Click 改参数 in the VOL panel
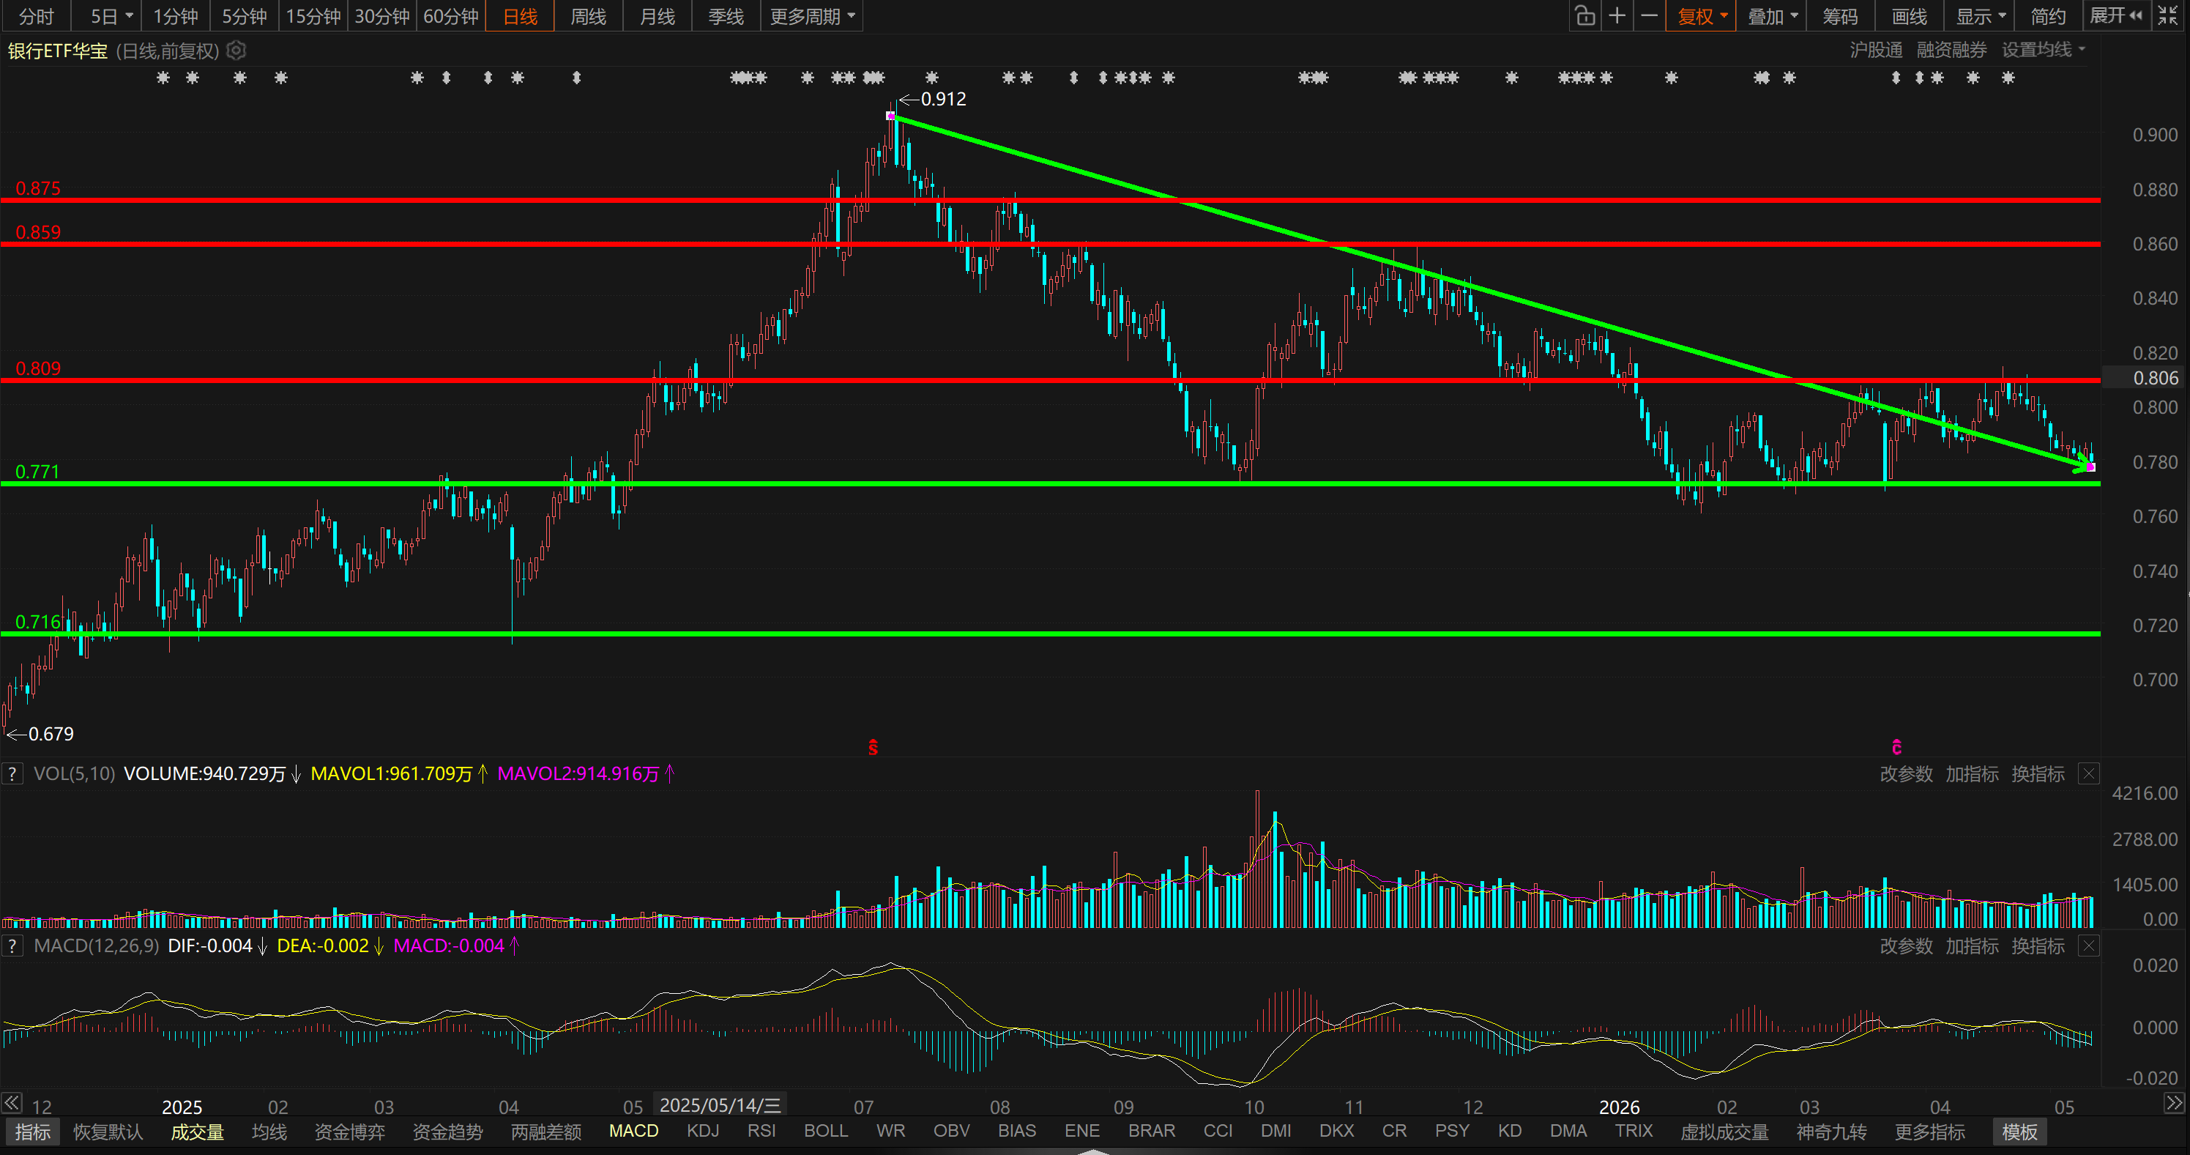Image resolution: width=2190 pixels, height=1155 pixels. click(1906, 774)
